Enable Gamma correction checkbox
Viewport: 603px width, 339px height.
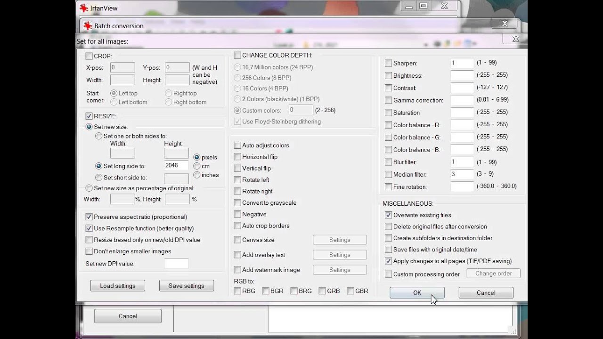click(x=388, y=100)
